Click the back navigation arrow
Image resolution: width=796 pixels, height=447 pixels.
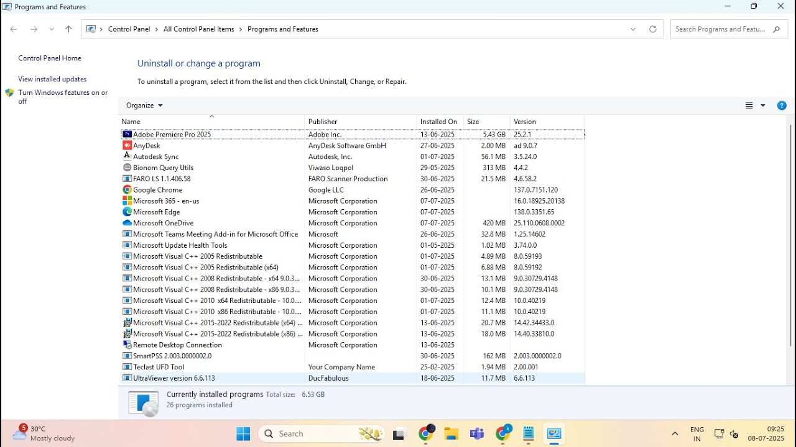14,29
